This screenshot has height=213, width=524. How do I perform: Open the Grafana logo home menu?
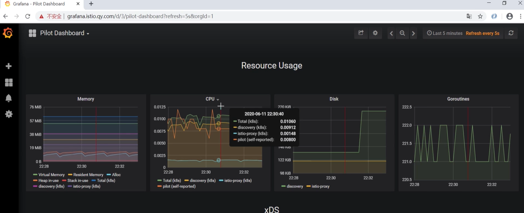[x=8, y=33]
